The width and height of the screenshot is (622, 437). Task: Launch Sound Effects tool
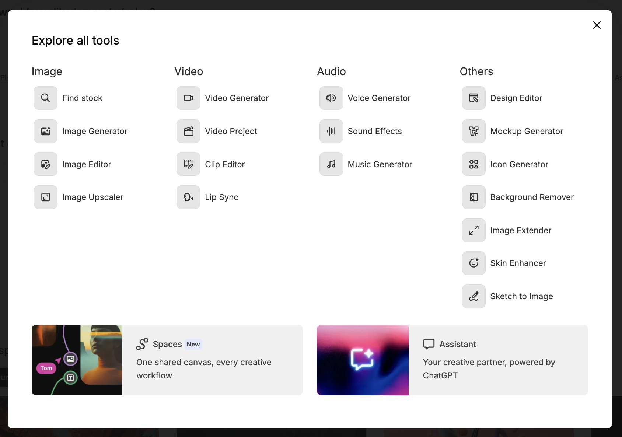click(x=374, y=131)
